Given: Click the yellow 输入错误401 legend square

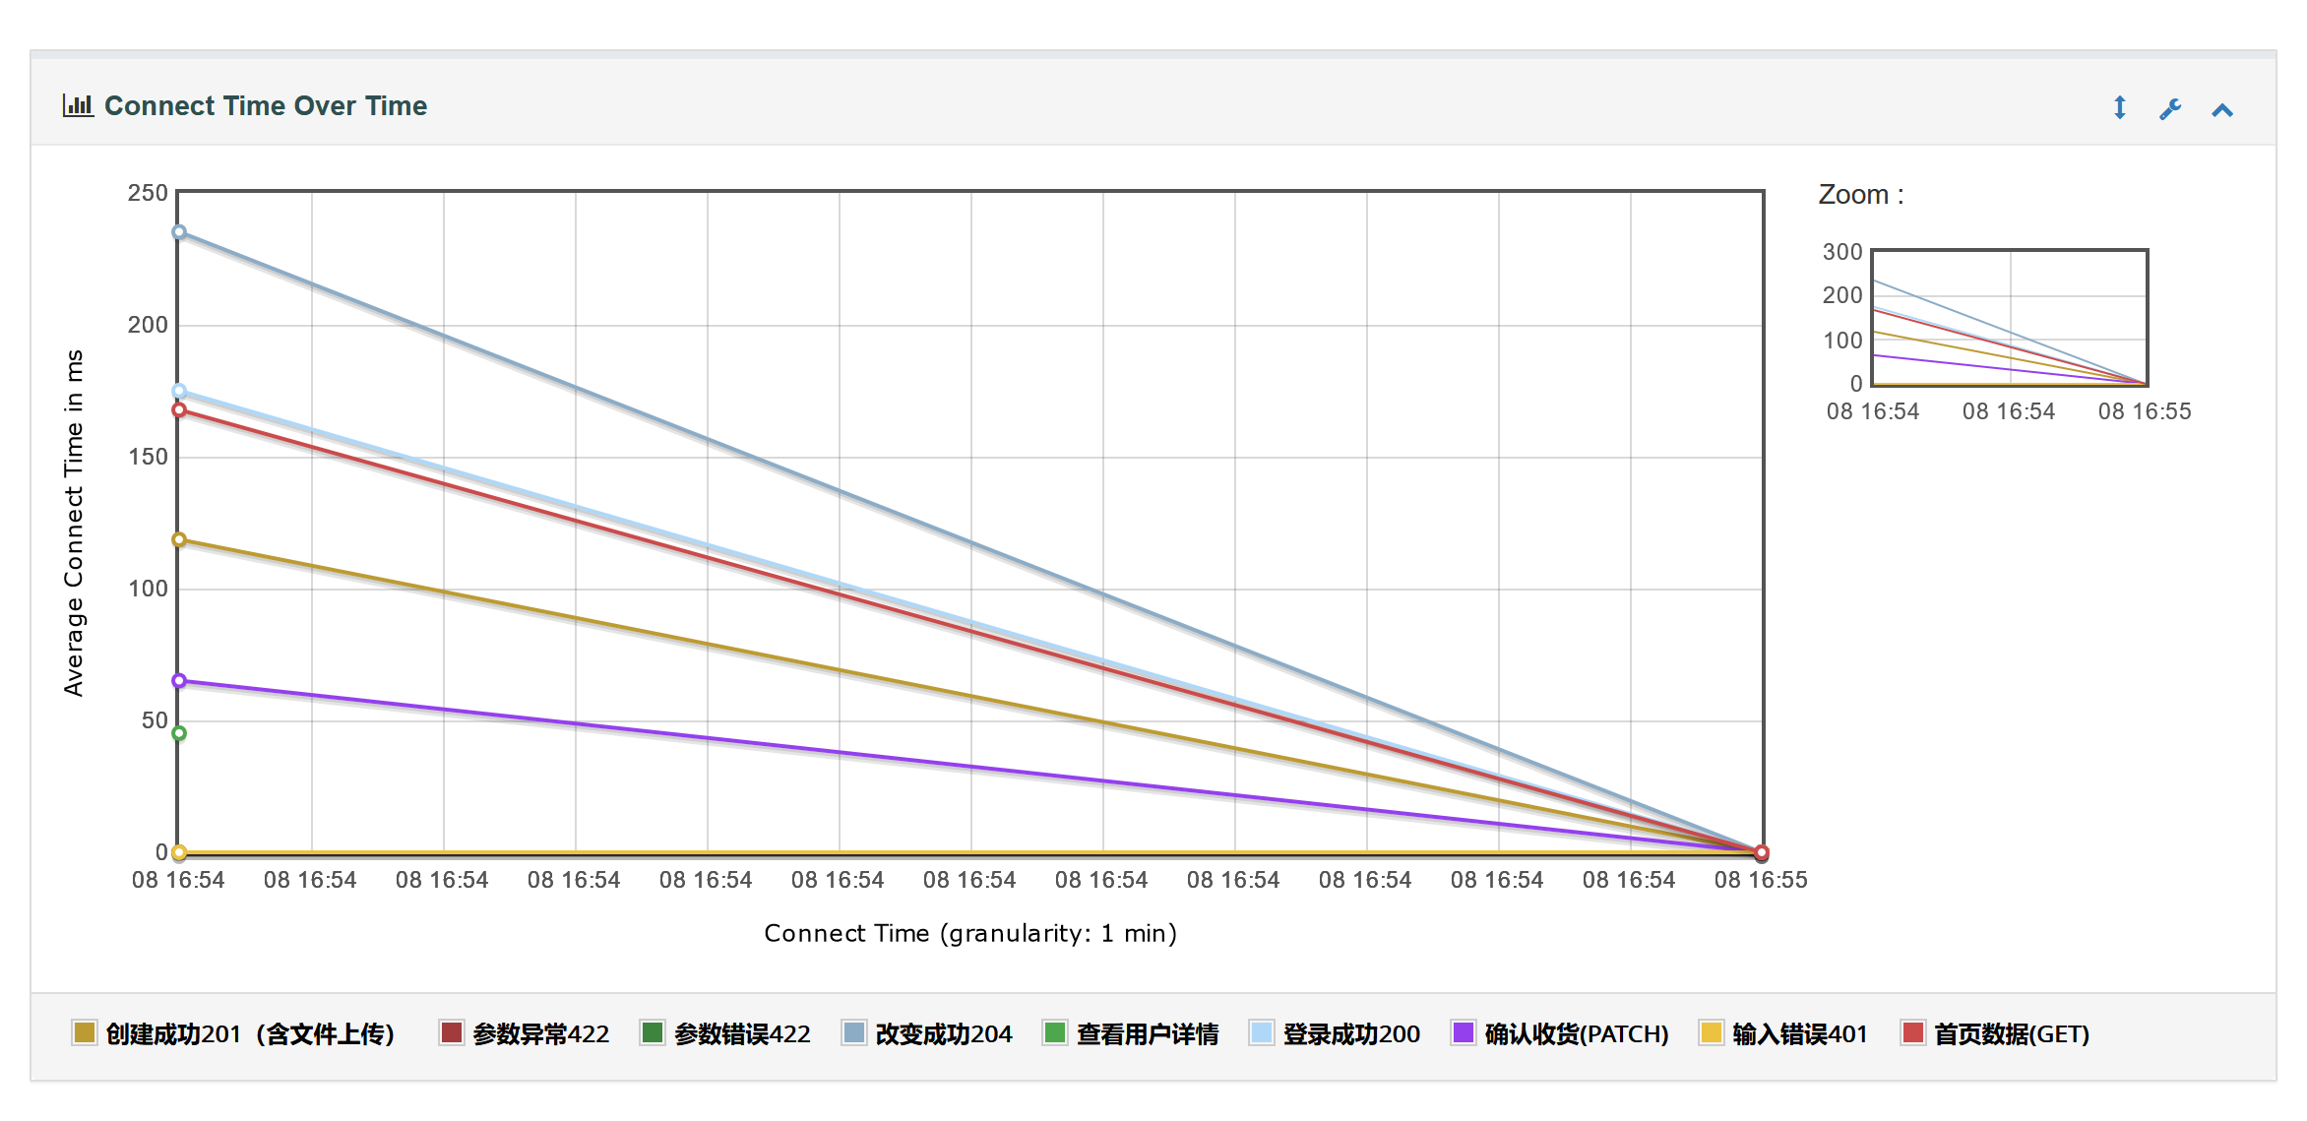Looking at the screenshot, I should click(x=1713, y=1034).
